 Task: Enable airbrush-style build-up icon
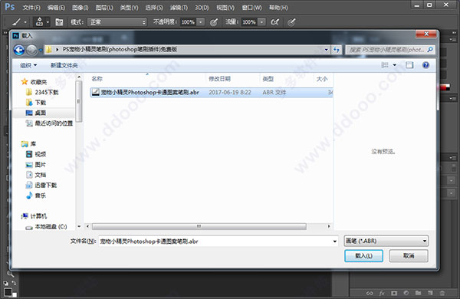275,22
